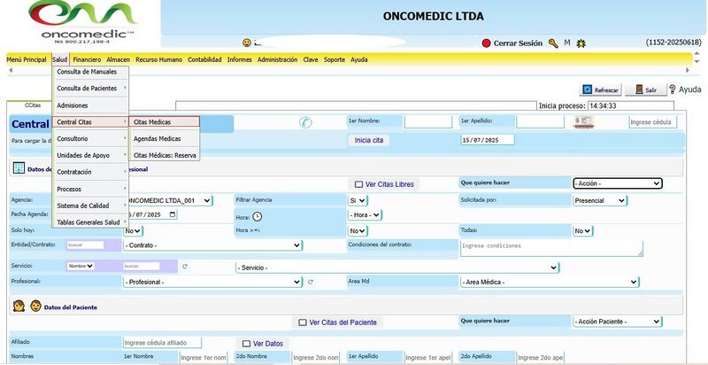
Task: Toggle Ver Citas Libres checkbox
Action: point(358,184)
